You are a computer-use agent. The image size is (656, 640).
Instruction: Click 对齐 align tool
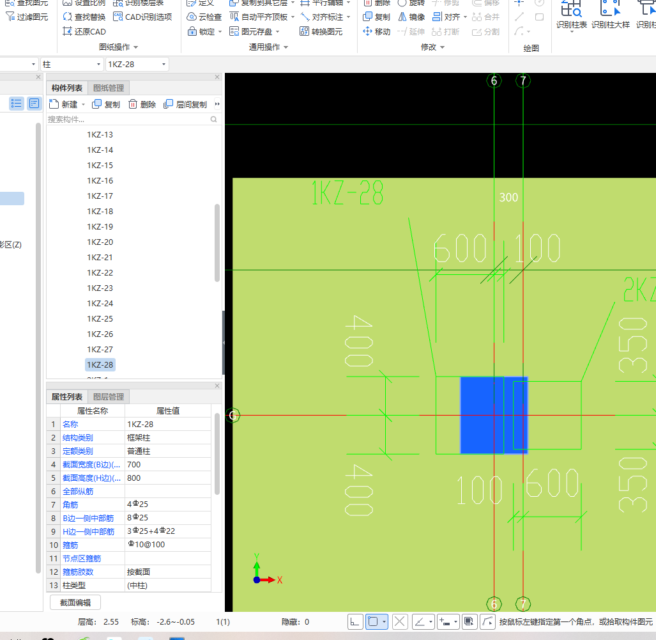tap(446, 17)
